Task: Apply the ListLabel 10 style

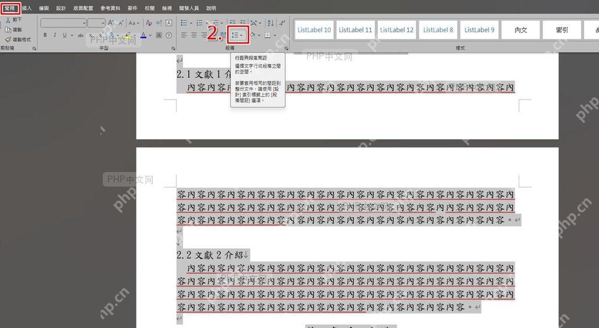Action: [x=314, y=30]
